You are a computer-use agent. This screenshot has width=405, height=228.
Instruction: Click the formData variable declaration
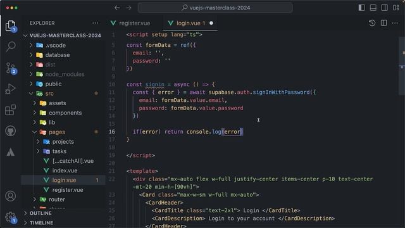pos(158,45)
